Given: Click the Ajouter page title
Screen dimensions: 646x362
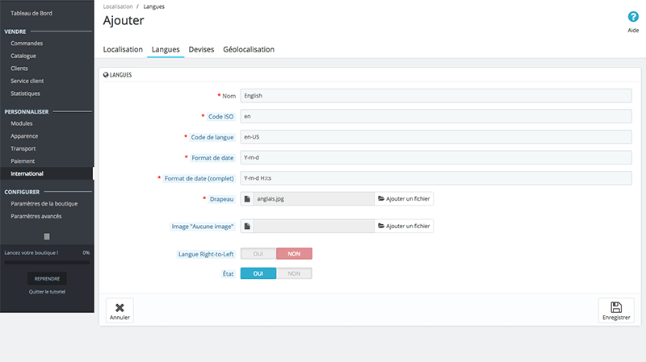Looking at the screenshot, I should click(x=124, y=21).
